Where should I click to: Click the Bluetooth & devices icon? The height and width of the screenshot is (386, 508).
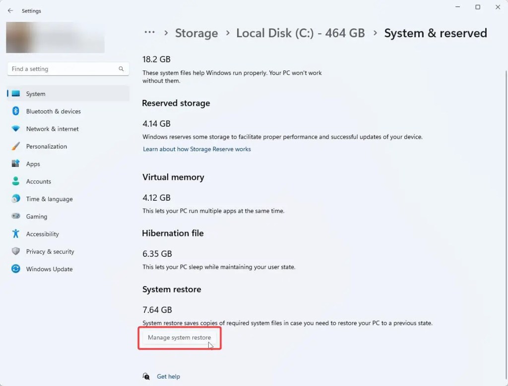(15, 111)
